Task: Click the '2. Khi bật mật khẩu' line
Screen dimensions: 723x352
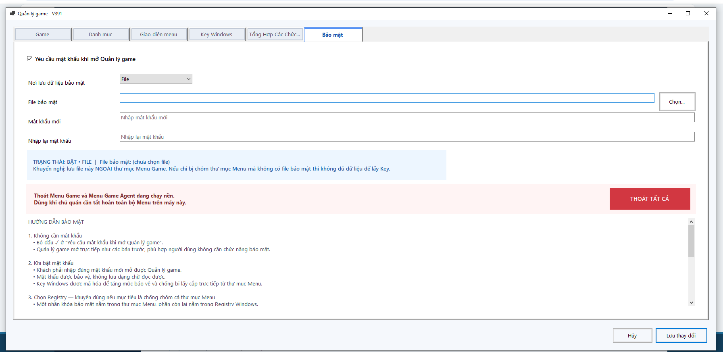Action: [51, 263]
